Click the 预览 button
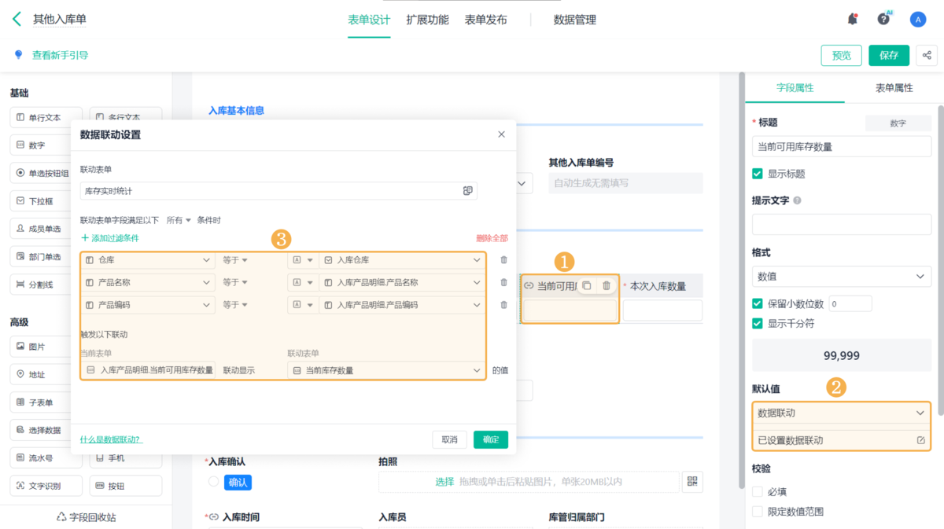The width and height of the screenshot is (944, 529). coord(842,55)
